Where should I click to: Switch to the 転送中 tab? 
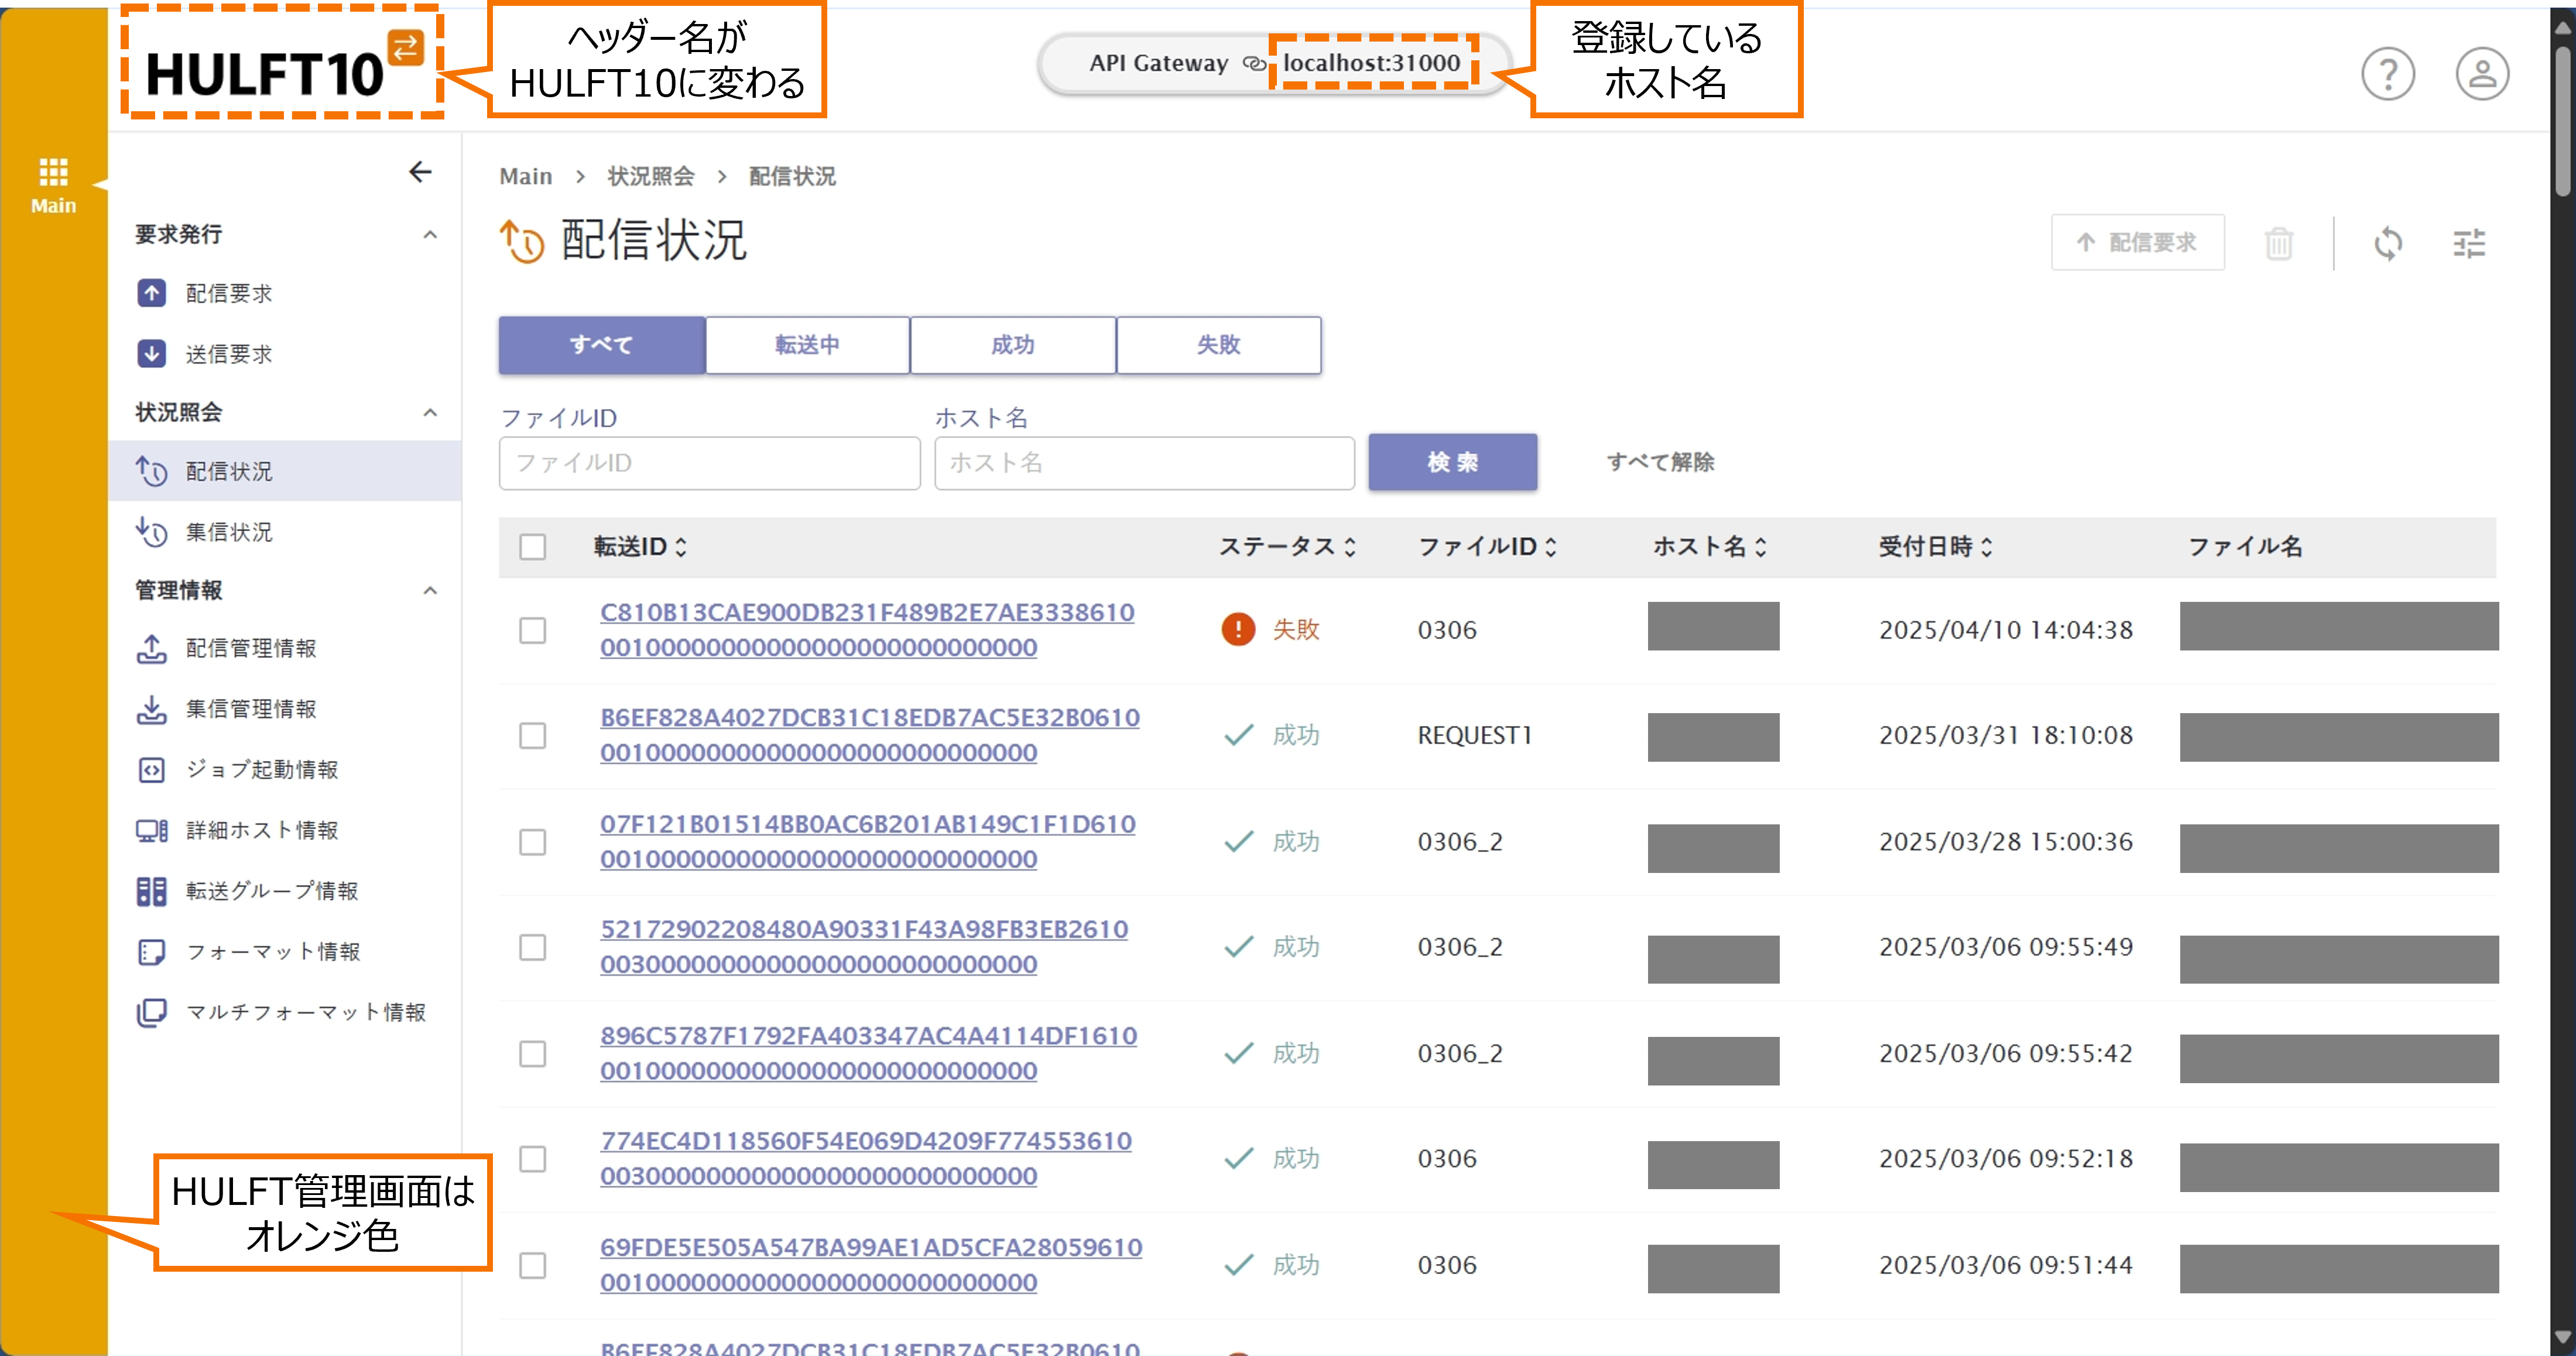coord(807,346)
